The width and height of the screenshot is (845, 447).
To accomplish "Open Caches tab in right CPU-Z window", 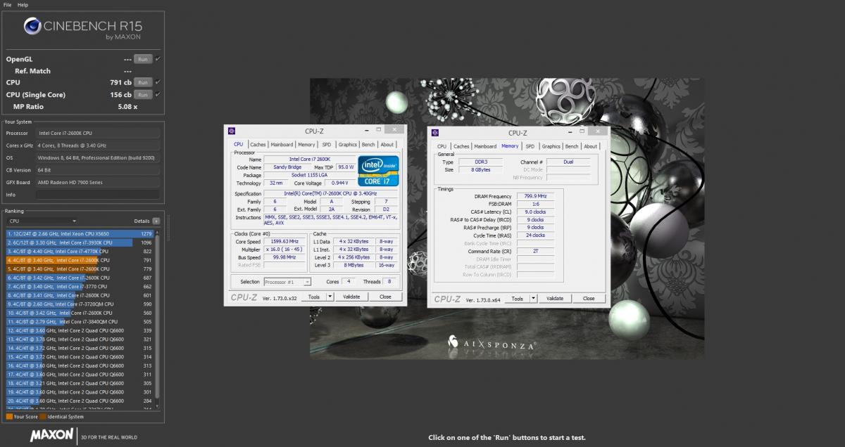I will click(461, 146).
